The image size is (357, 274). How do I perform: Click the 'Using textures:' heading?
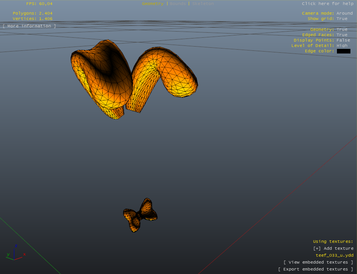pos(333,242)
